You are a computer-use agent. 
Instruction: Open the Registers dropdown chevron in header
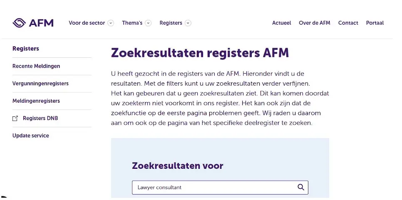pyautogui.click(x=188, y=23)
